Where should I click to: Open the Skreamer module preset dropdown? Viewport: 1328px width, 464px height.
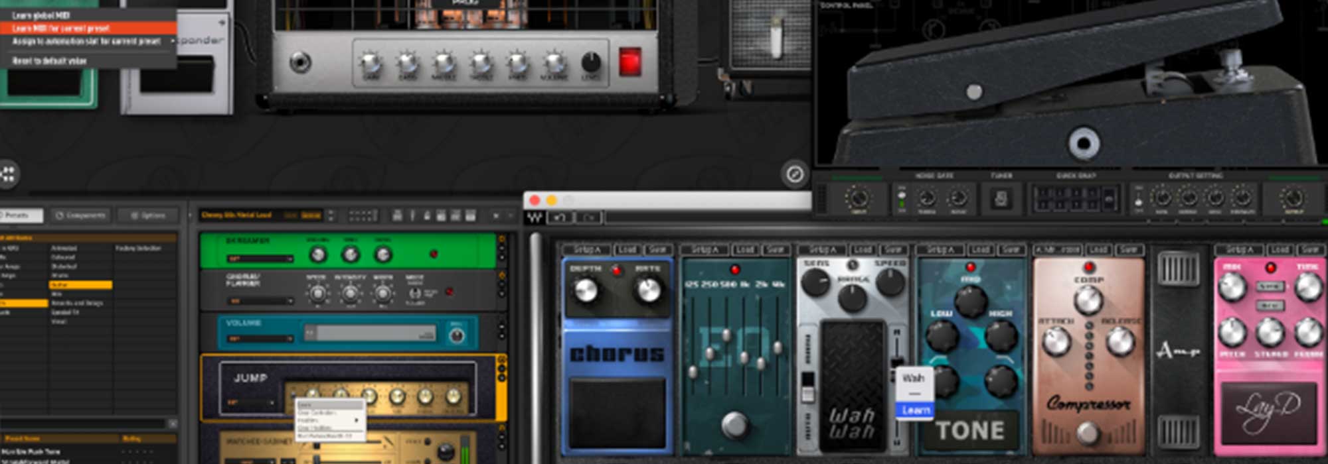(x=260, y=259)
